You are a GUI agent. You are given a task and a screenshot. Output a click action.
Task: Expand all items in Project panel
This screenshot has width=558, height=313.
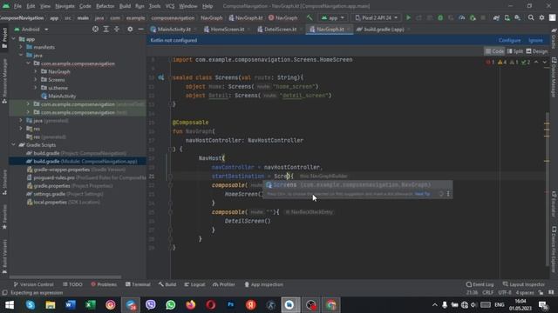click(x=105, y=30)
